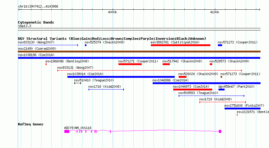Image resolution: width=269 pixels, height=148 pixels.
Task: Click the nsv517942 (Shaikh2009) red loss bar
Action: pos(166,64)
